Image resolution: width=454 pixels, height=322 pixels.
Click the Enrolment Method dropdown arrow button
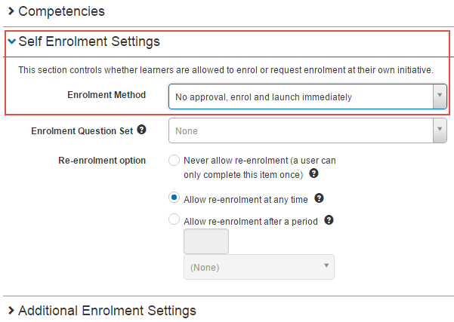point(440,97)
